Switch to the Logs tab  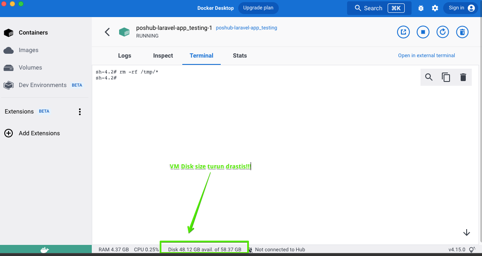pos(125,55)
